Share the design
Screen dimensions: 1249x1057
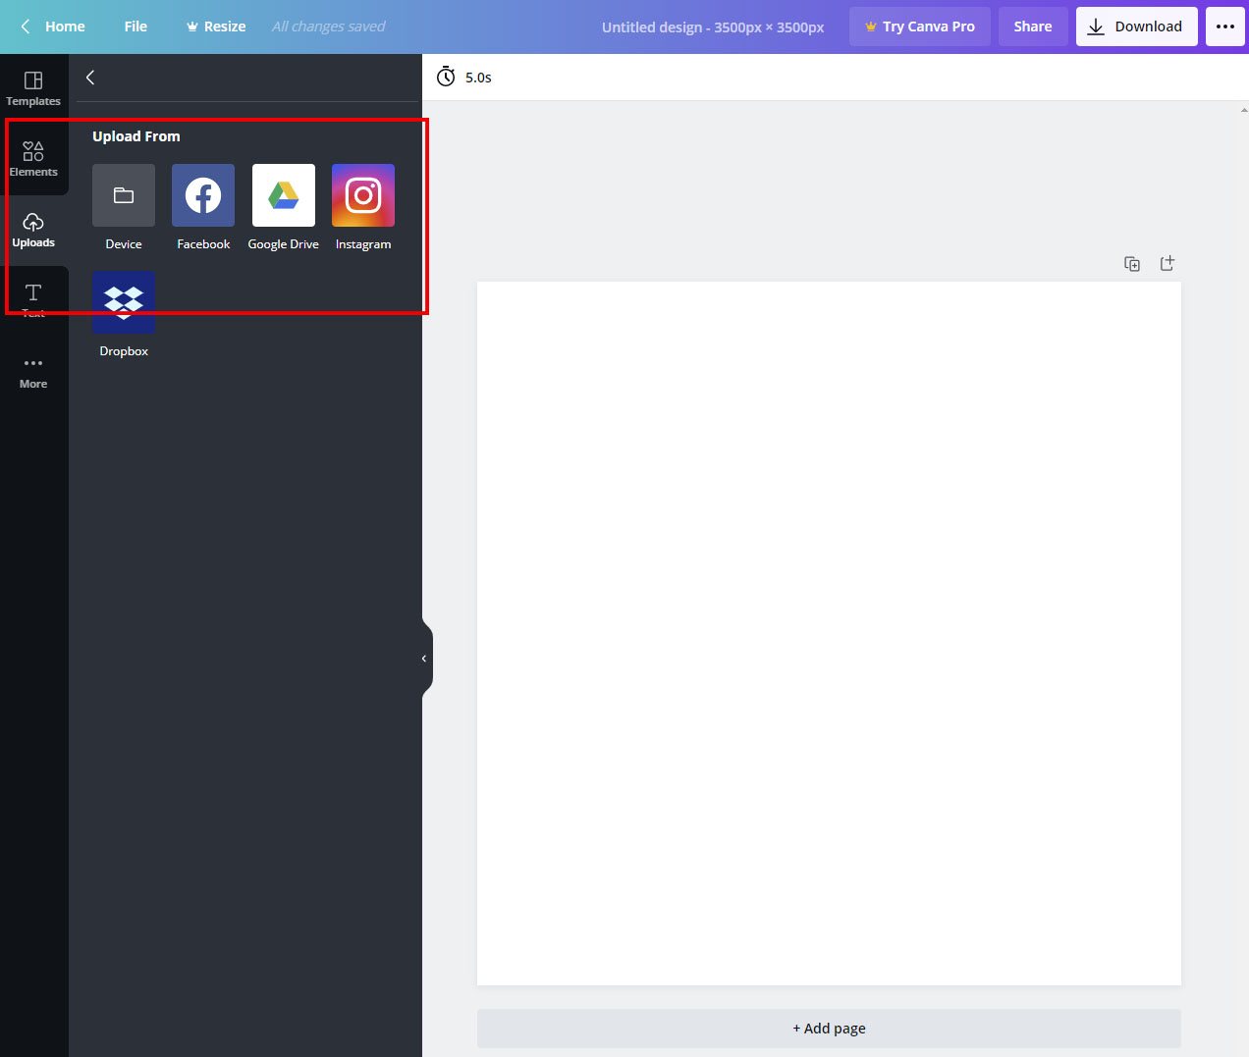1033,26
